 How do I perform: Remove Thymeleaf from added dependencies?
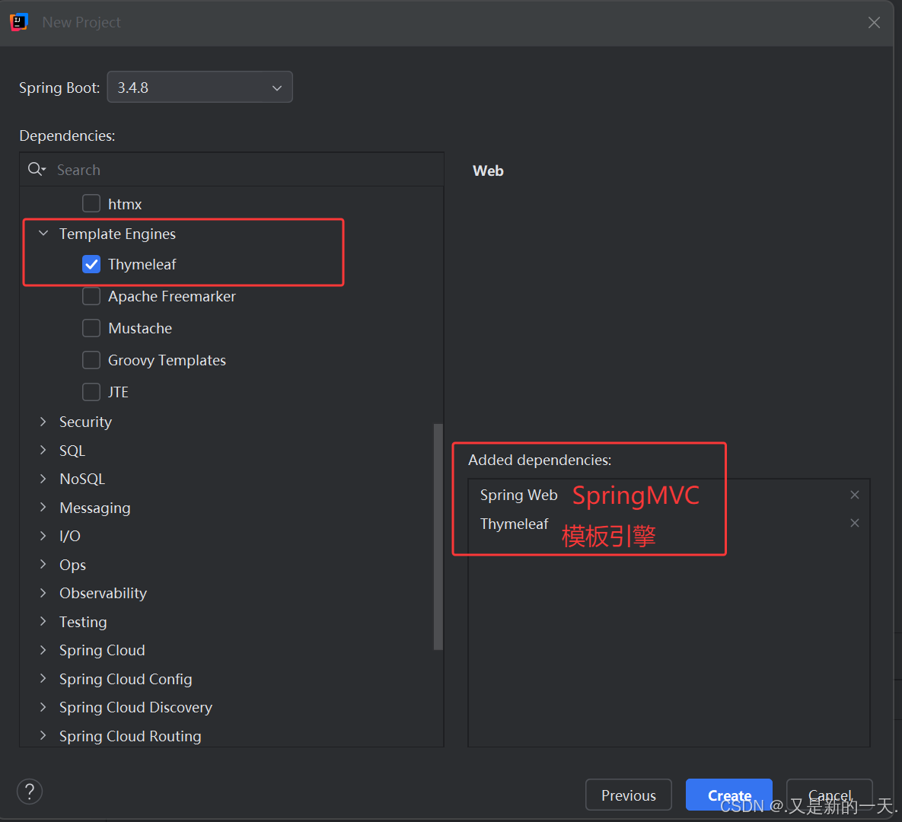coord(854,523)
